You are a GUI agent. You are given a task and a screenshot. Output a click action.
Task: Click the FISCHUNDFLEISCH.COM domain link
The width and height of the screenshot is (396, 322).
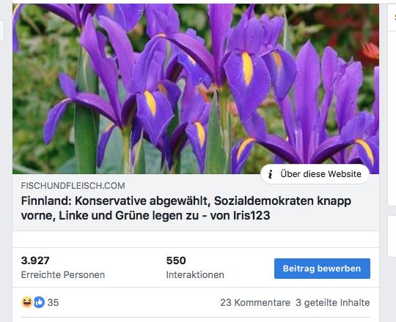73,186
